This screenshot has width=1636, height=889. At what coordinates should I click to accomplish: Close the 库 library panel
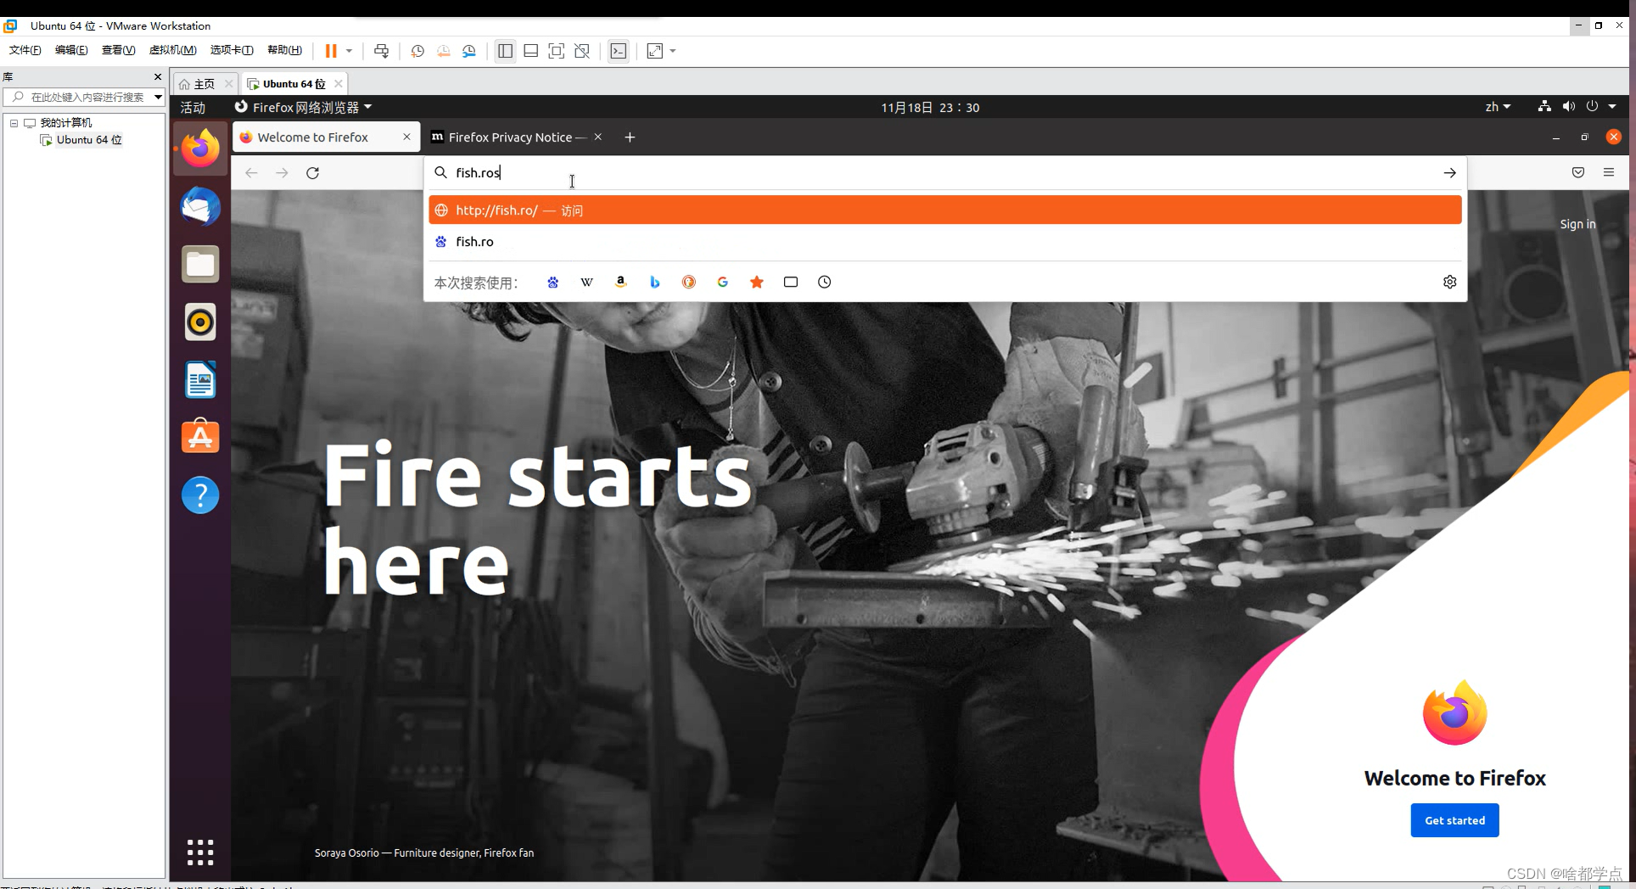tap(158, 76)
